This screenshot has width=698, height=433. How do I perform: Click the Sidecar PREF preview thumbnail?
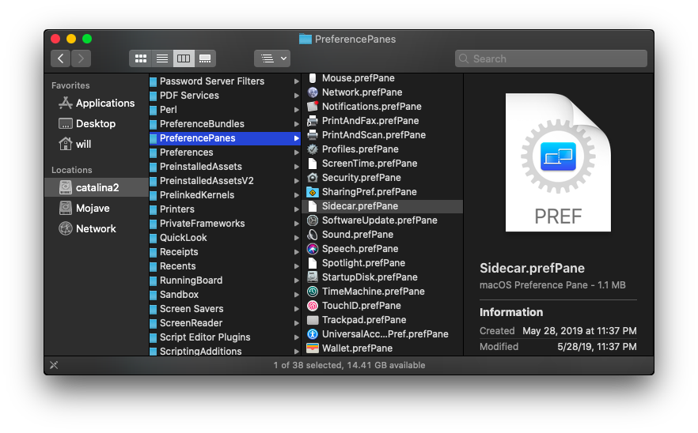tap(558, 162)
